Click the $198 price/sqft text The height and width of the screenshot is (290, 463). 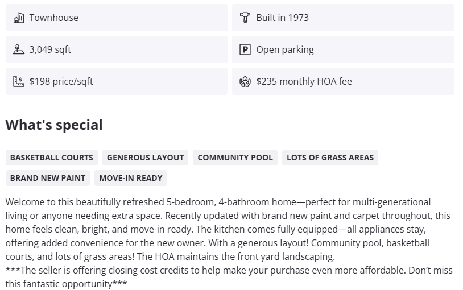(61, 81)
